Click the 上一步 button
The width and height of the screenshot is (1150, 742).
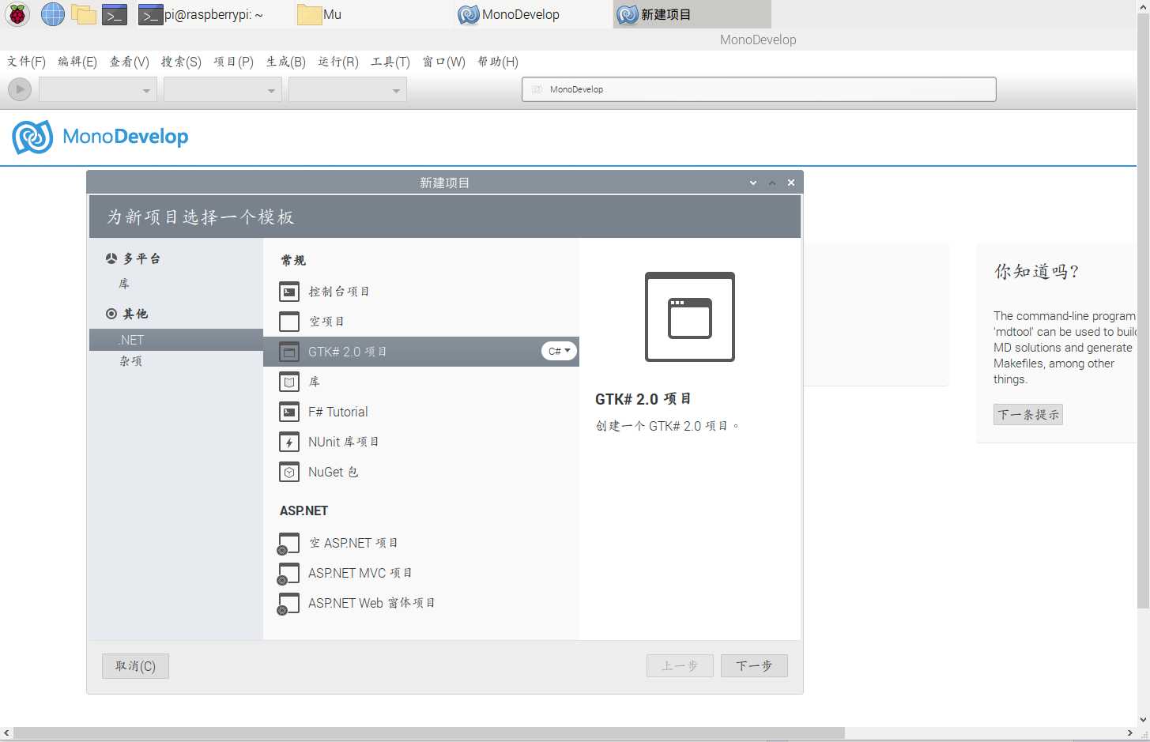coord(680,666)
